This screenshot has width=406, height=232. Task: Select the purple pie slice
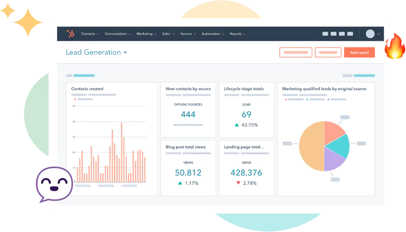pyautogui.click(x=332, y=160)
